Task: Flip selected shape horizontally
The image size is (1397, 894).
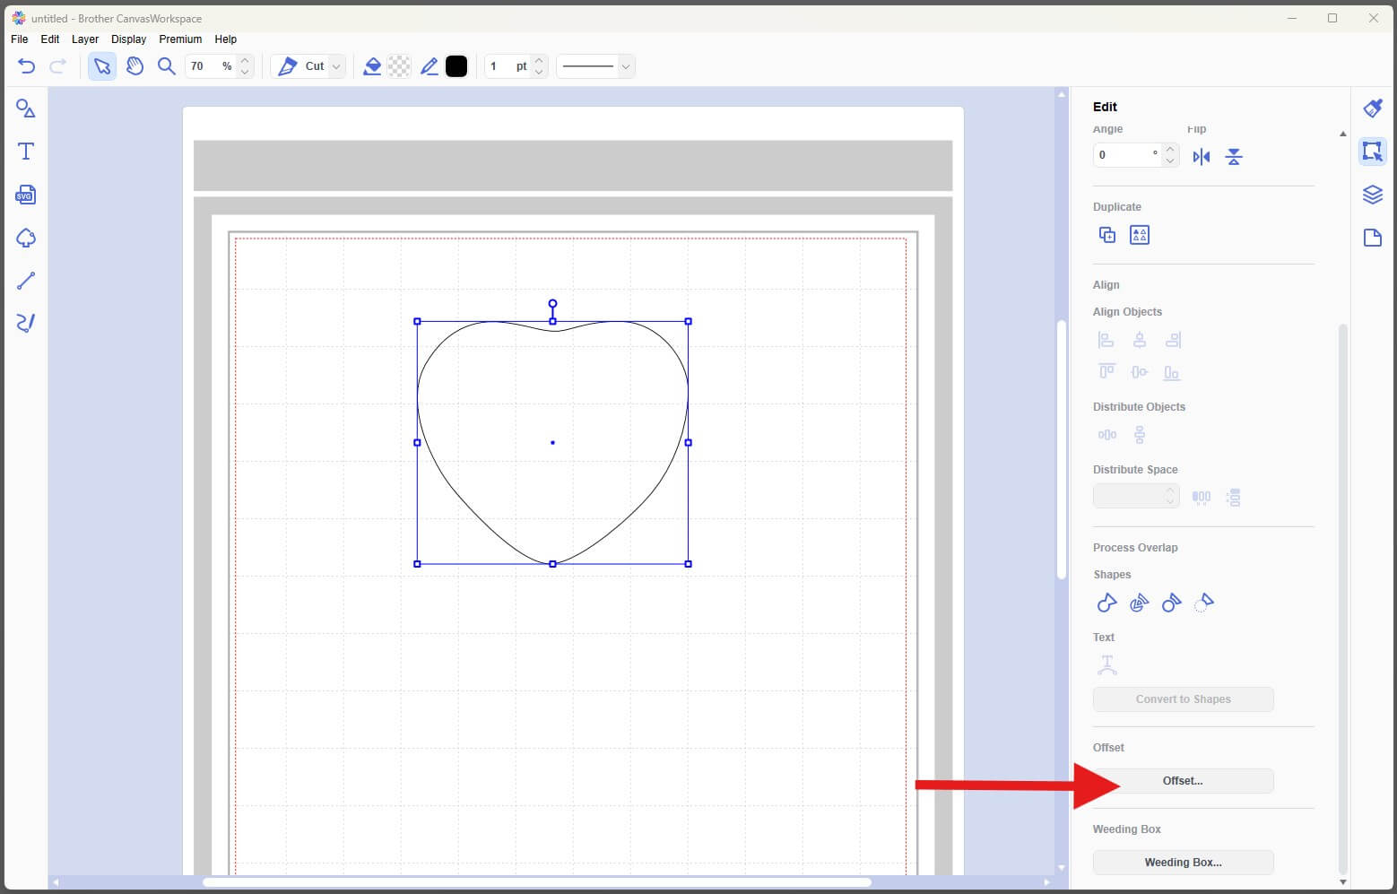Action: click(x=1202, y=157)
